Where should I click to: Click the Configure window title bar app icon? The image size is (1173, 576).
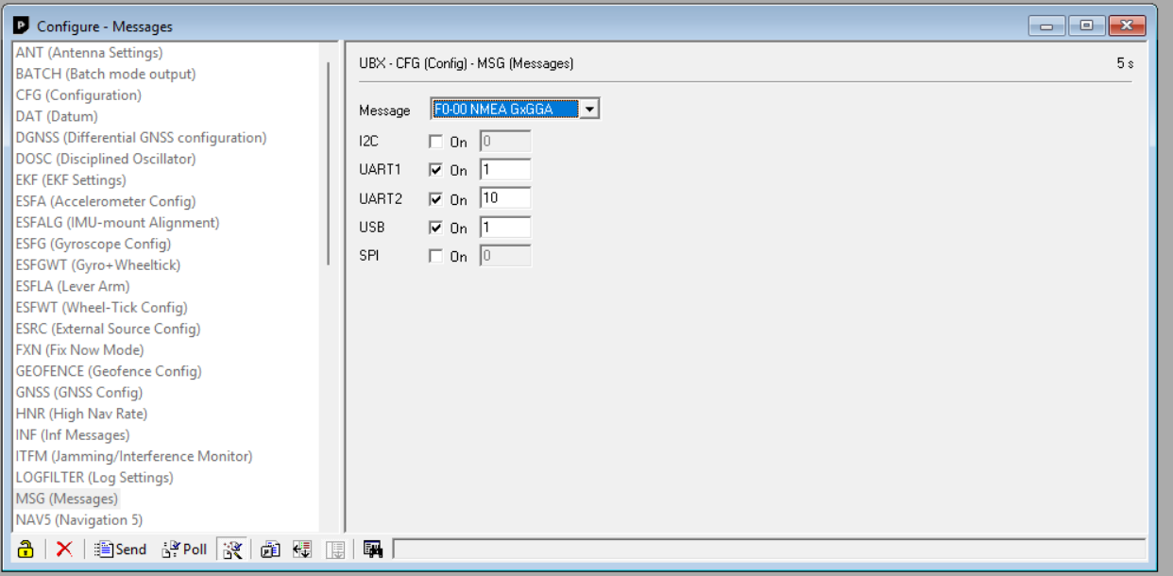tap(22, 25)
